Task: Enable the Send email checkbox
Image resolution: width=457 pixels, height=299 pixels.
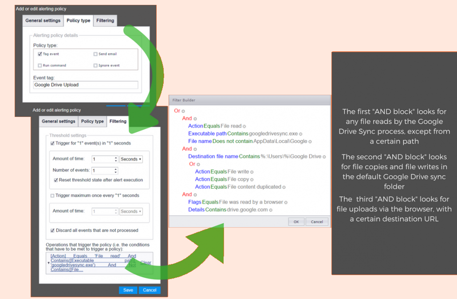Action: pyautogui.click(x=95, y=54)
